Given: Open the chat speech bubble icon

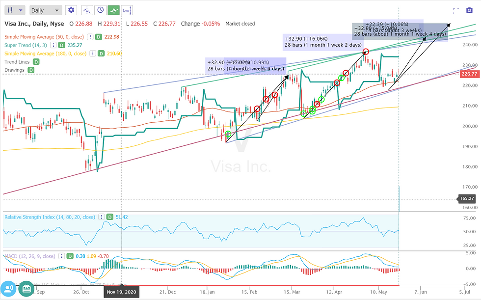Looking at the screenshot, I should pyautogui.click(x=8, y=288).
